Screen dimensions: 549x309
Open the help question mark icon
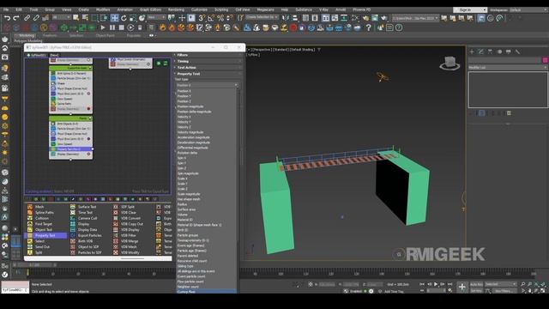tap(368, 27)
